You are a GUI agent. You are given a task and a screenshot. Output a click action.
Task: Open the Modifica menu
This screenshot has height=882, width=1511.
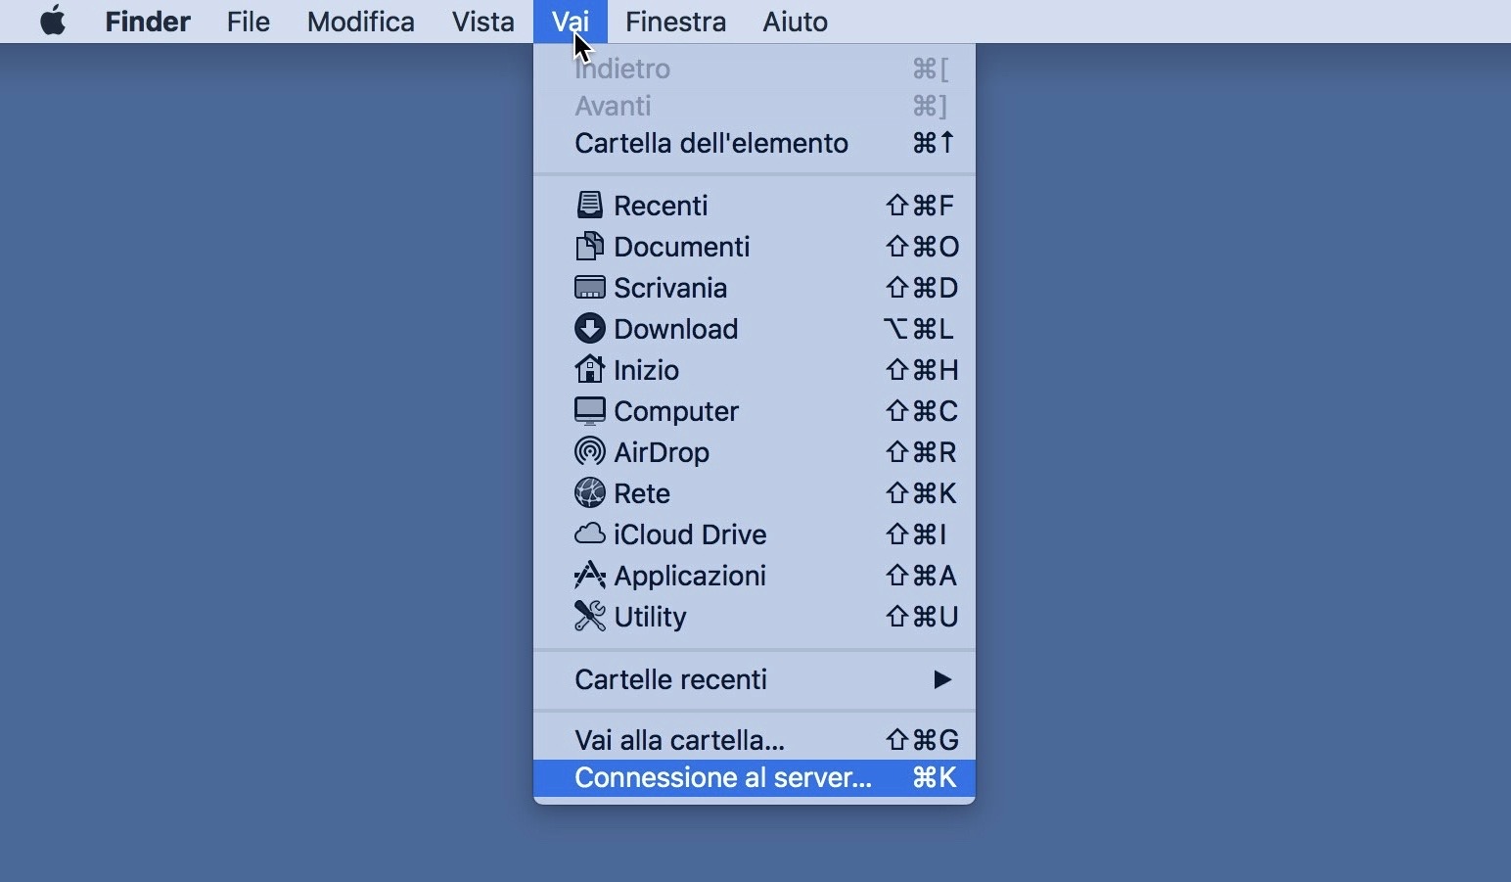point(360,22)
